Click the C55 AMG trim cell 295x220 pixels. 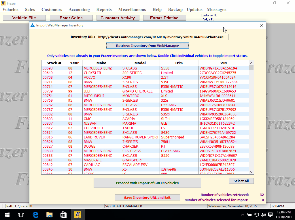(179, 105)
